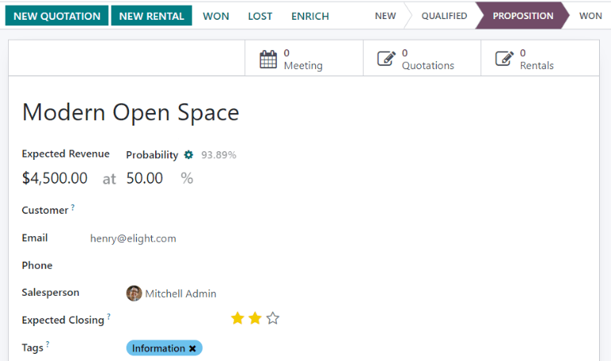Move opportunity to New stage
The height and width of the screenshot is (361, 611).
[385, 16]
